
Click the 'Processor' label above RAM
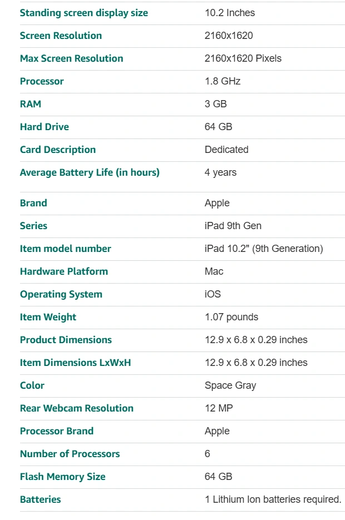click(x=42, y=81)
